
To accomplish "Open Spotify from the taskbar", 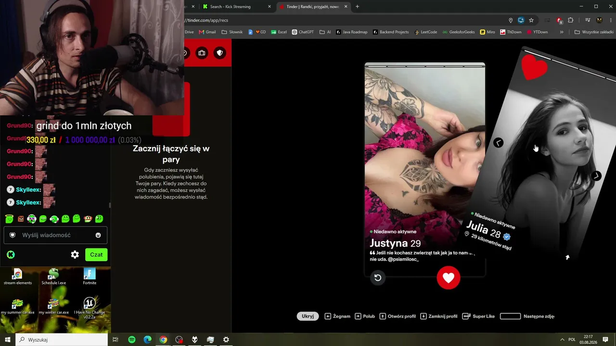I will point(132,340).
